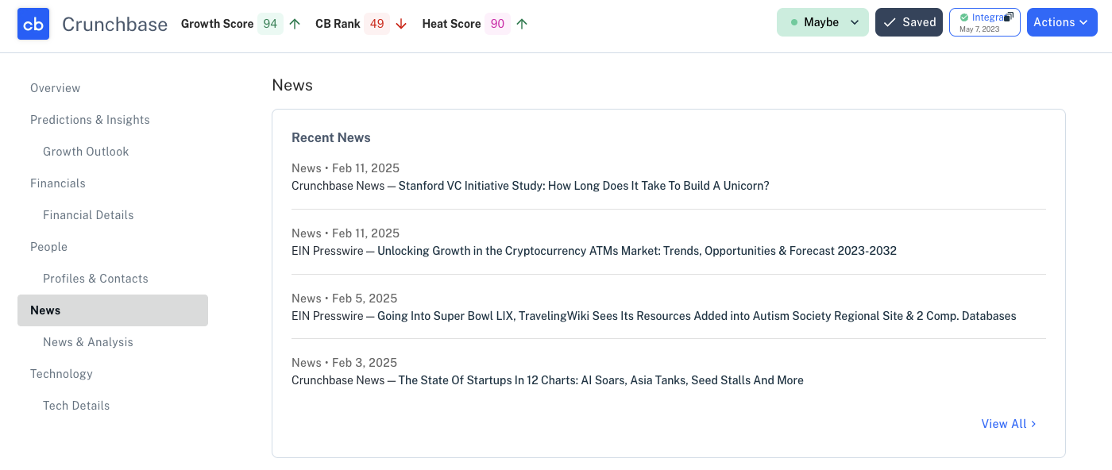Viewport: 1112px width, 470px height.
Task: Click the green Growth Score up arrow
Action: (295, 24)
